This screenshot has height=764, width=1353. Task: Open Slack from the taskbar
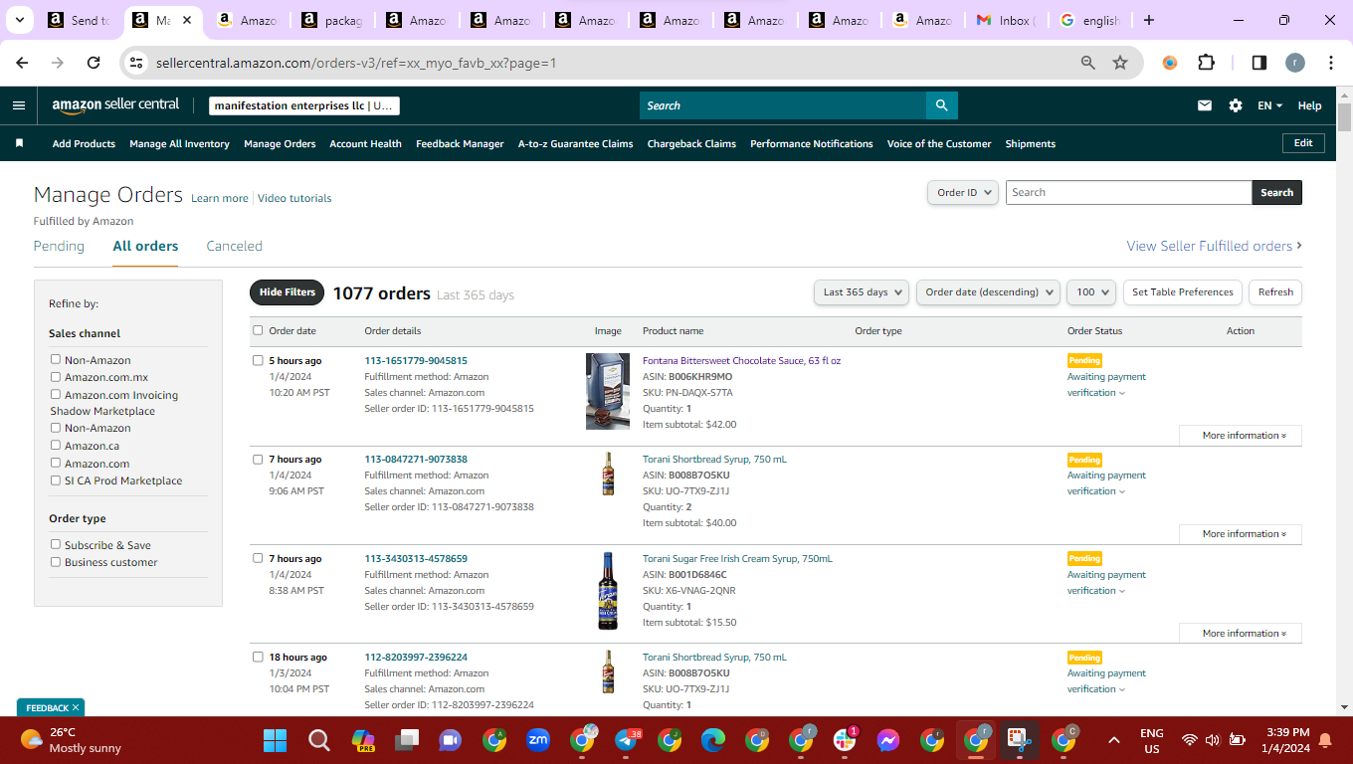pos(845,740)
